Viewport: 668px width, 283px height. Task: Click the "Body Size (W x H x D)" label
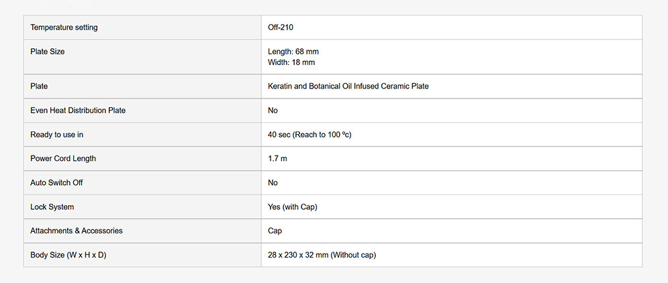pos(68,256)
